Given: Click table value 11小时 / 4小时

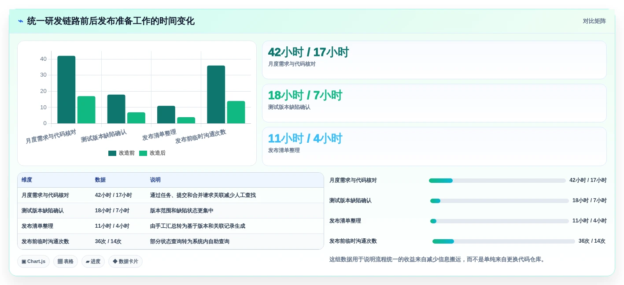Looking at the screenshot, I should tap(112, 226).
